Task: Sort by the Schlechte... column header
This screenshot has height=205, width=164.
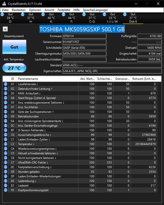Action: [104, 79]
